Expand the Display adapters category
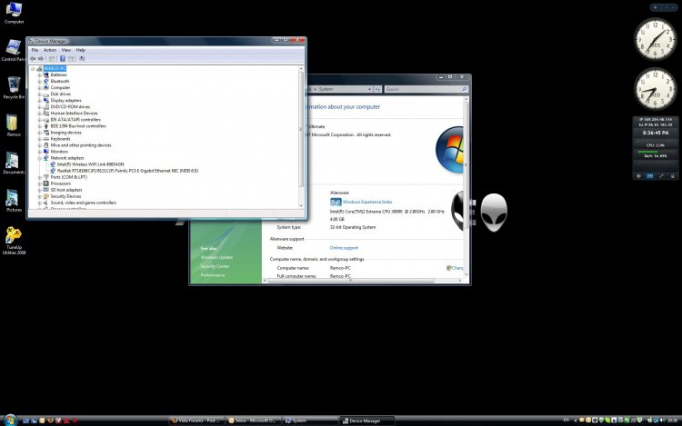The width and height of the screenshot is (682, 426). pos(40,101)
